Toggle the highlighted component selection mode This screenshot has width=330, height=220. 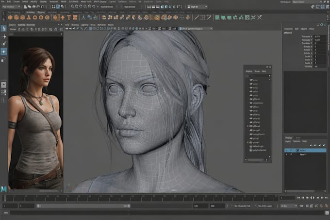coord(58,7)
